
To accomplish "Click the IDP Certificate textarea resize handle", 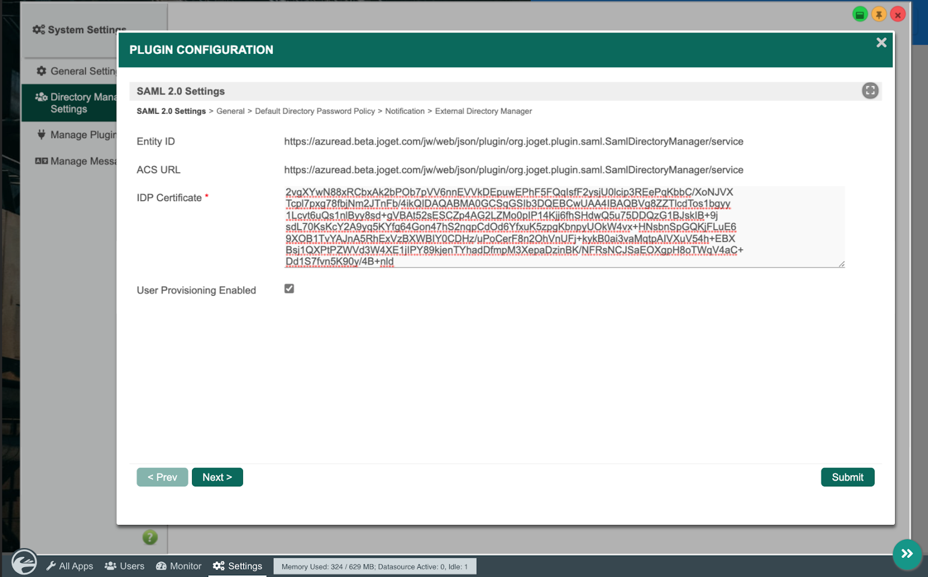I will [841, 264].
